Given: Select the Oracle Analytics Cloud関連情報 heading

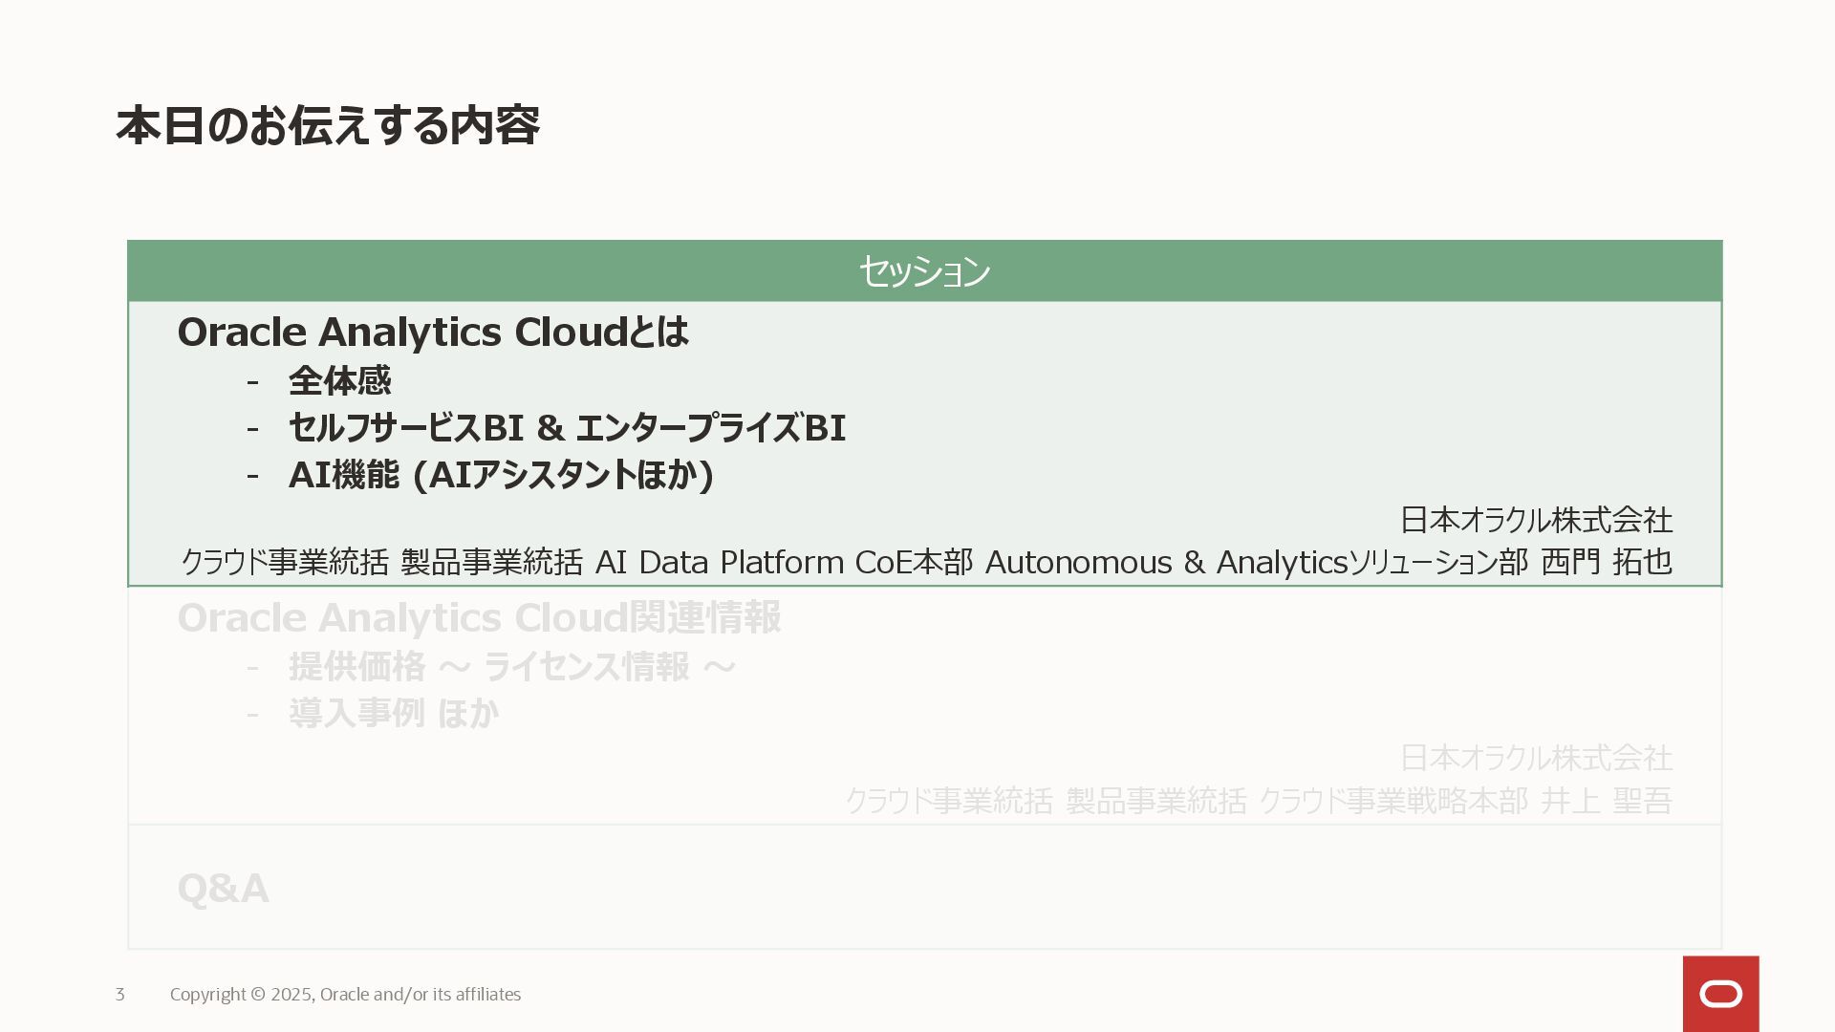Looking at the screenshot, I should point(479,618).
